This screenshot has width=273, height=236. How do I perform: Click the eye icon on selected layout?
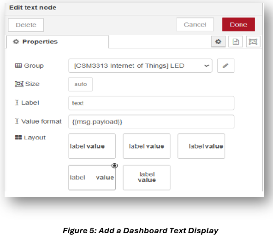pyautogui.click(x=114, y=166)
